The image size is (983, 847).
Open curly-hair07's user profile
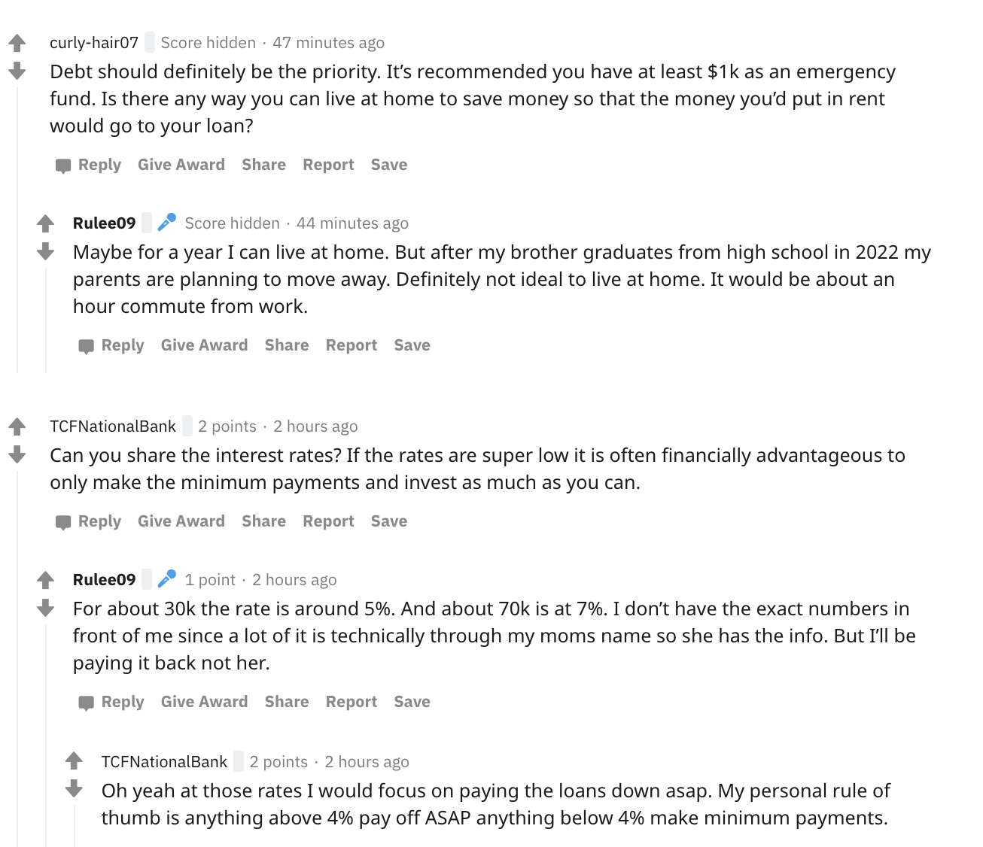tap(94, 43)
